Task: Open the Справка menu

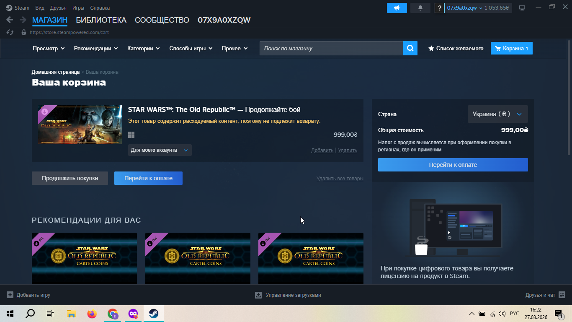Action: [x=100, y=8]
